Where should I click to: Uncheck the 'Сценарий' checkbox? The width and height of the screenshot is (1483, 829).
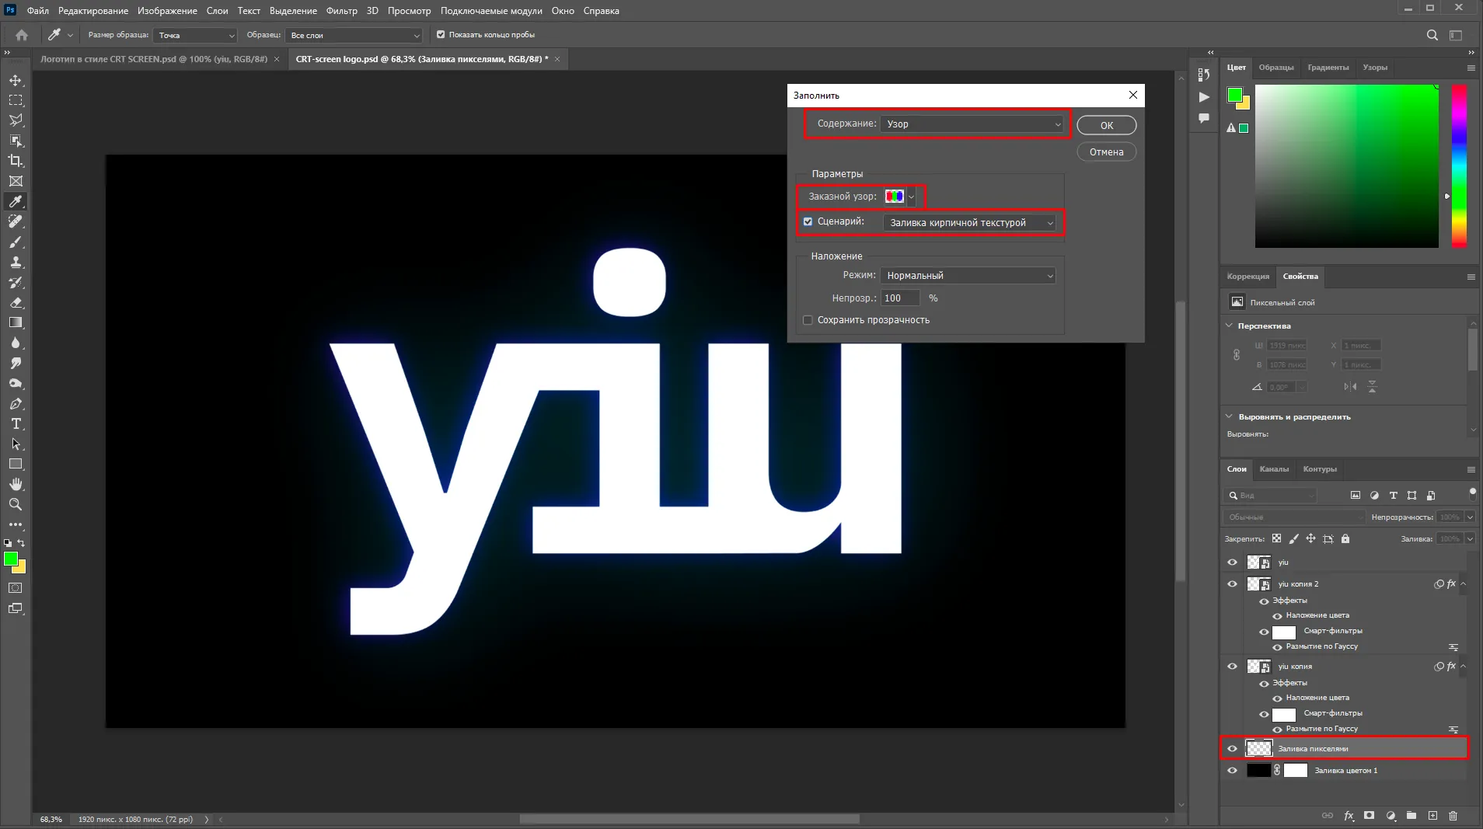(808, 221)
